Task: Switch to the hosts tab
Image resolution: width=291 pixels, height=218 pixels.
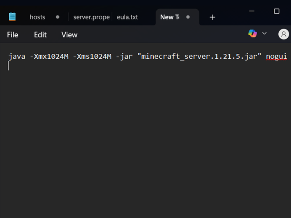Action: click(x=37, y=17)
